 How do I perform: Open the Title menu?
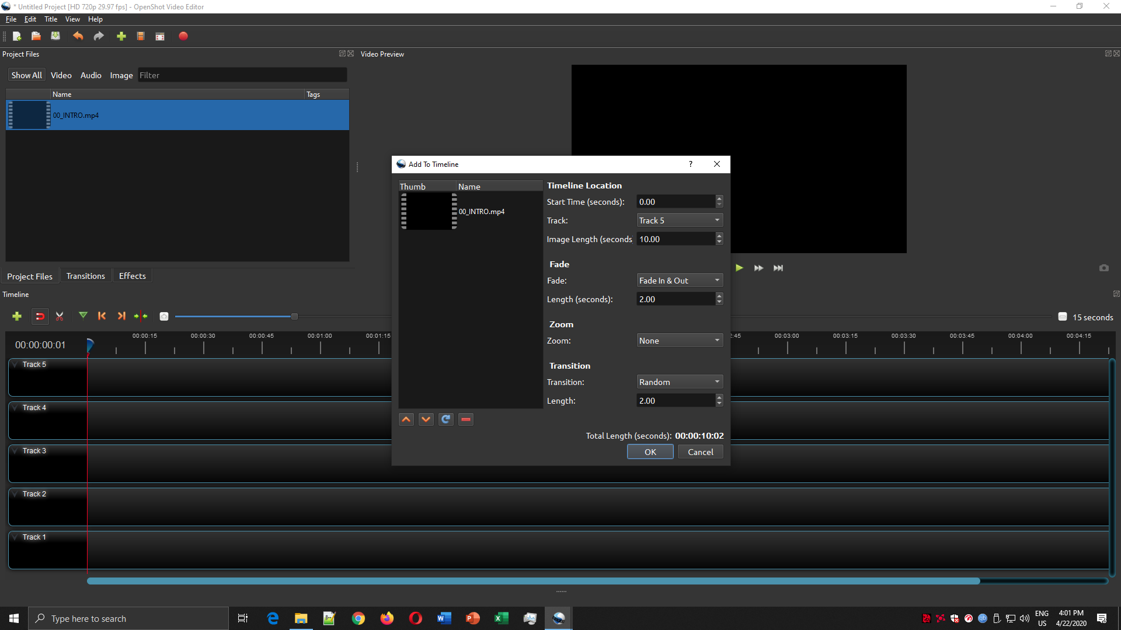click(50, 19)
